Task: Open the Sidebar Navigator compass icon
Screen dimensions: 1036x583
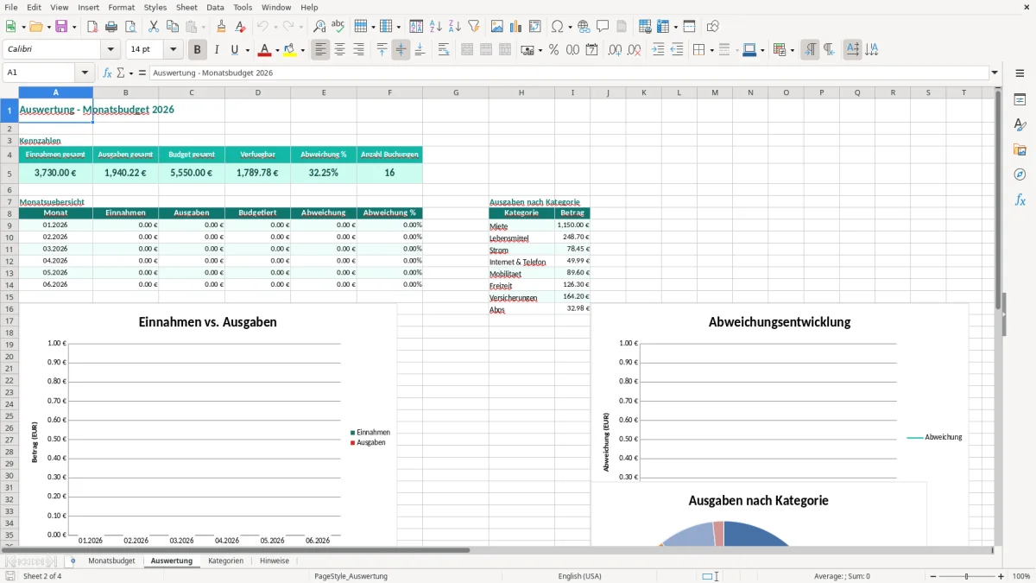Action: [1020, 174]
